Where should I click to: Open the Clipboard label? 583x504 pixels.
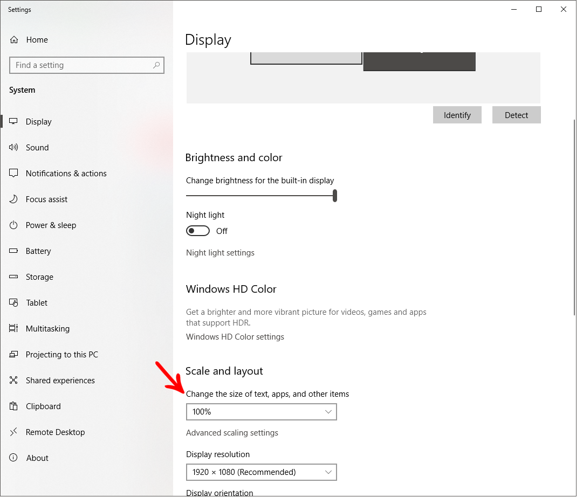point(43,406)
